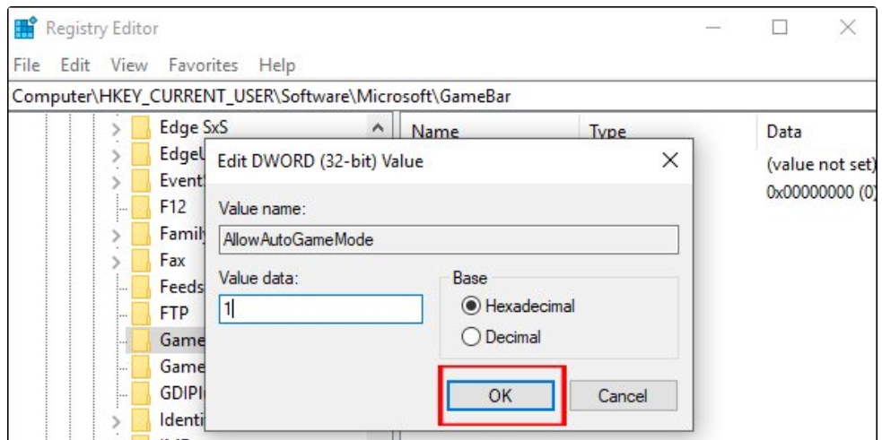This screenshot has height=440, width=882.
Task: Expand the Edge SxS tree node
Action: click(116, 129)
